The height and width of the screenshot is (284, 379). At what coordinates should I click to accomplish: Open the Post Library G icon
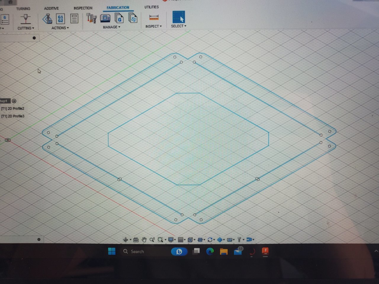pos(119,18)
